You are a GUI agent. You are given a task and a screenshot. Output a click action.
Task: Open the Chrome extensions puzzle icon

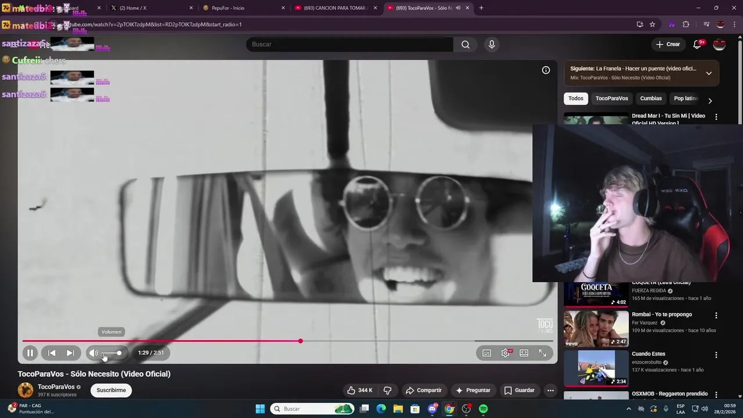(686, 24)
